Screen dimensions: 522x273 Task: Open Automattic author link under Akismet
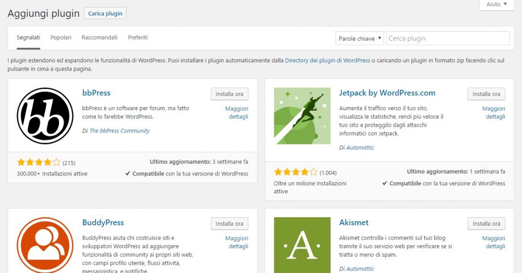(360, 268)
